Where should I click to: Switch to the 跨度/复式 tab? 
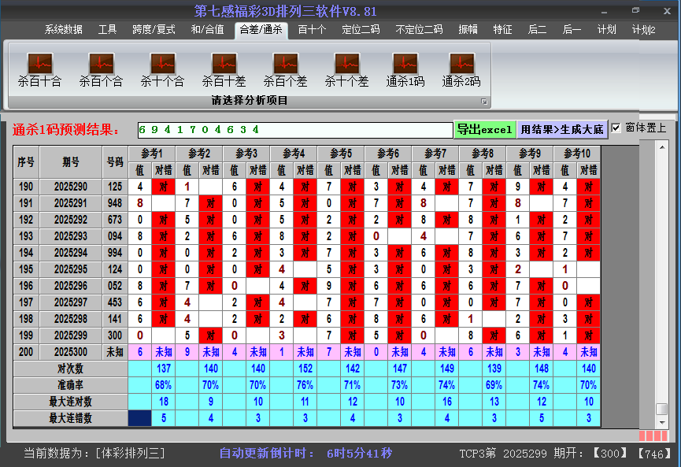154,30
